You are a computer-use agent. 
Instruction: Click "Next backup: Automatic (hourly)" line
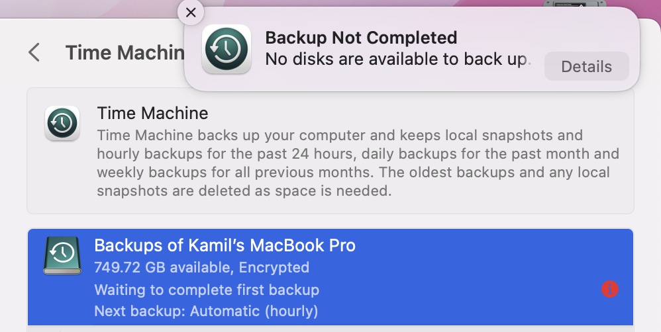[x=206, y=311]
